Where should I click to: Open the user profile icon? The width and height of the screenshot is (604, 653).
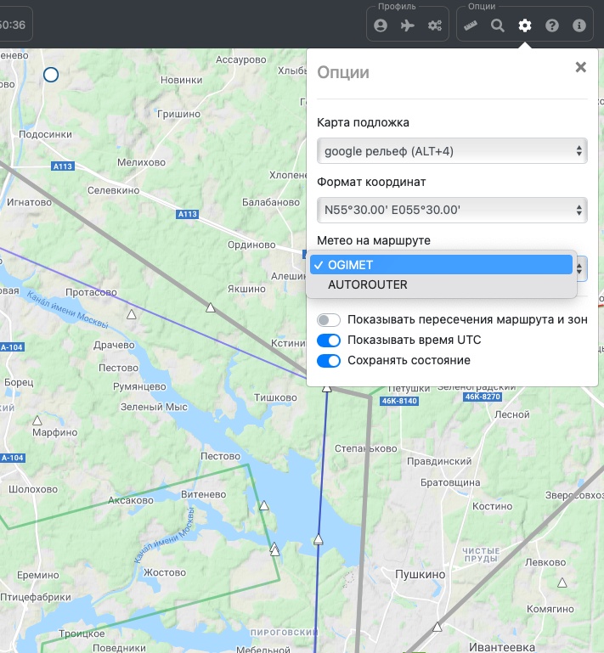click(381, 25)
